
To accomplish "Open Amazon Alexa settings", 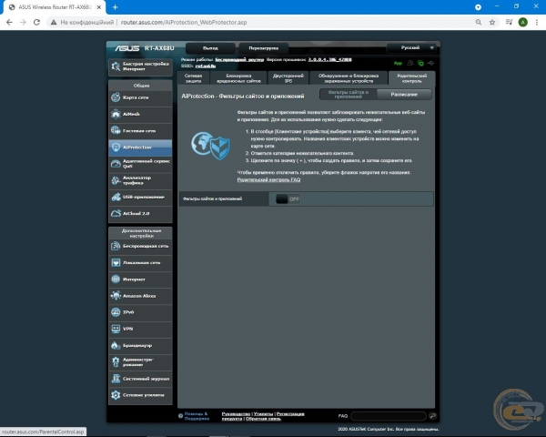I will [x=140, y=296].
